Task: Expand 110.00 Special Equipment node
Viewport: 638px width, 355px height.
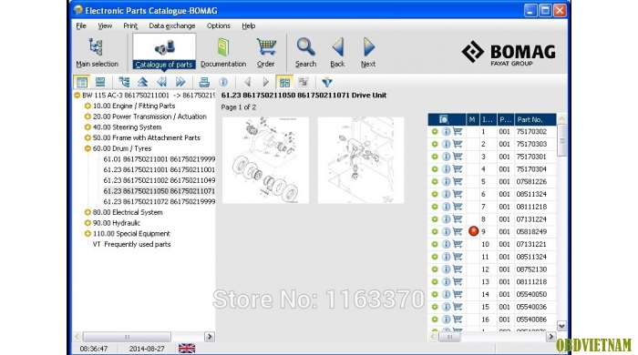Action: pyautogui.click(x=87, y=234)
